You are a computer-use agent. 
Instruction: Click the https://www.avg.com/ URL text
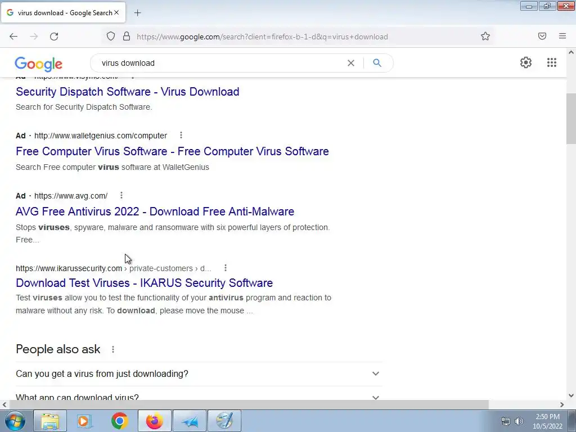[x=71, y=196]
